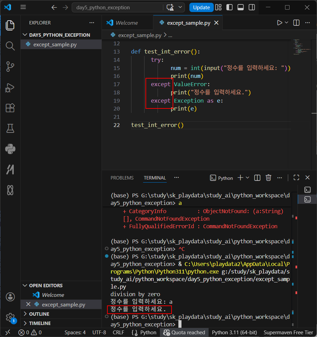The image size is (317, 337).
Task: Toggle the secondary side bar
Action: [x=252, y=7]
